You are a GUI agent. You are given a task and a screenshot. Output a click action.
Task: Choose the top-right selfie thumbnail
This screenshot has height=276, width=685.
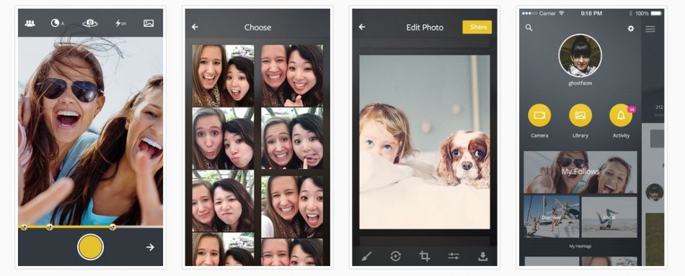click(x=292, y=75)
